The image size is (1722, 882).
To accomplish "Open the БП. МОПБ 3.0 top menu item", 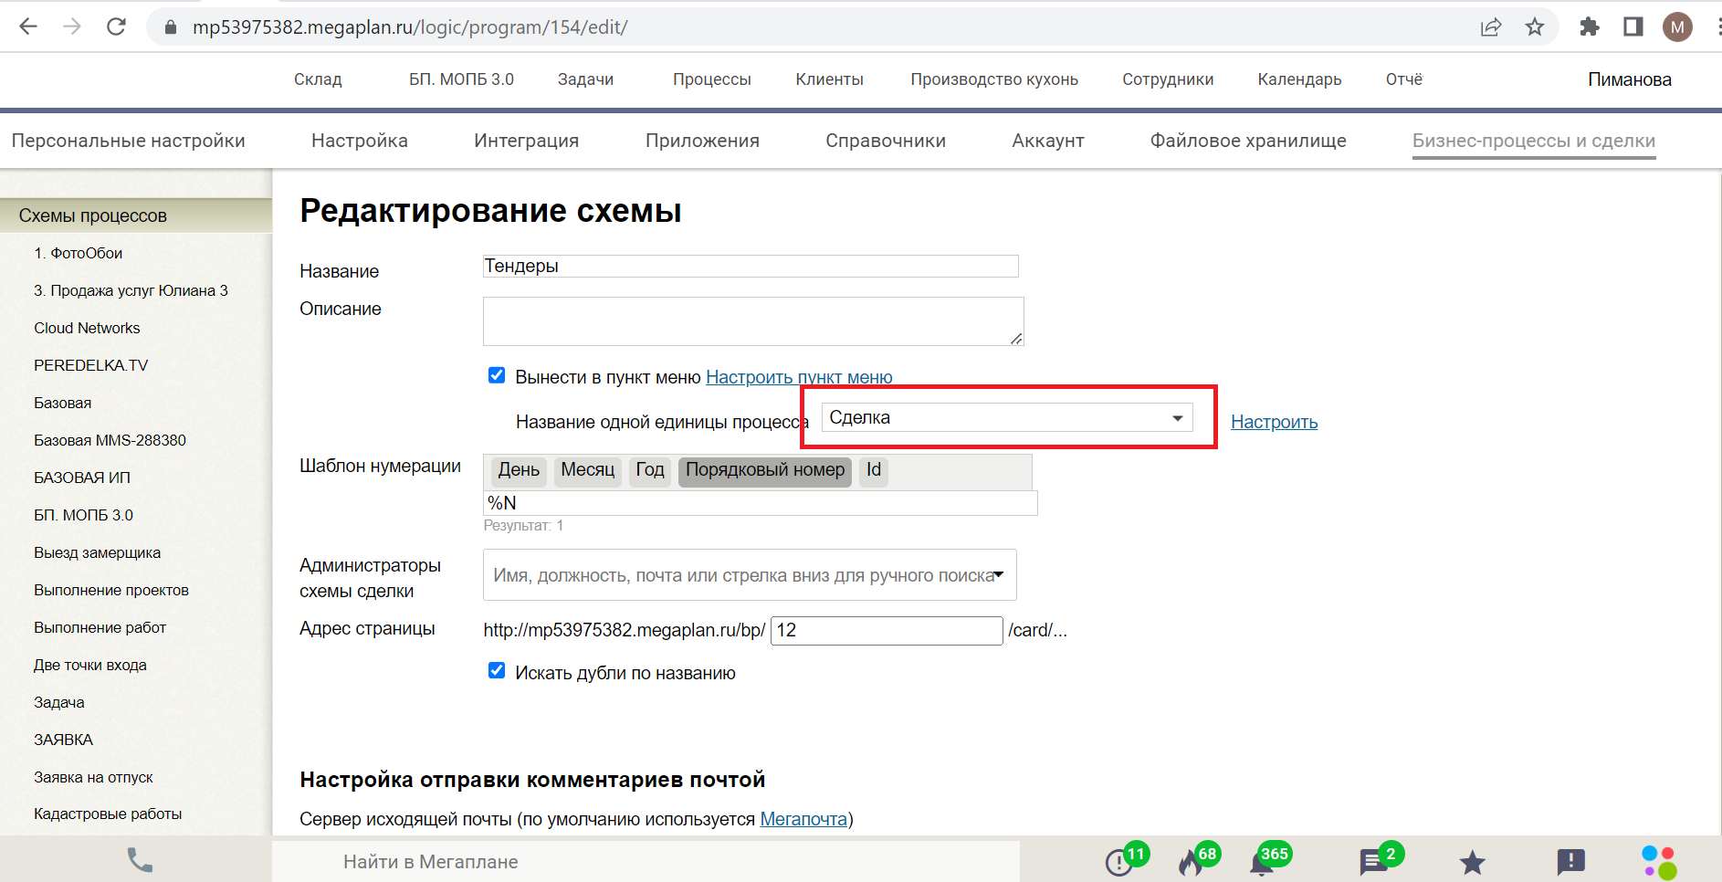I will pyautogui.click(x=461, y=79).
